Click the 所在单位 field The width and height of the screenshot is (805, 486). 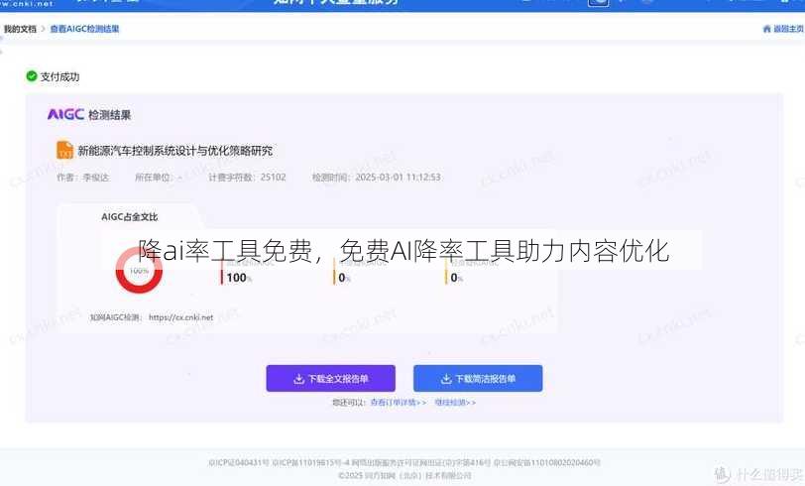coord(159,178)
